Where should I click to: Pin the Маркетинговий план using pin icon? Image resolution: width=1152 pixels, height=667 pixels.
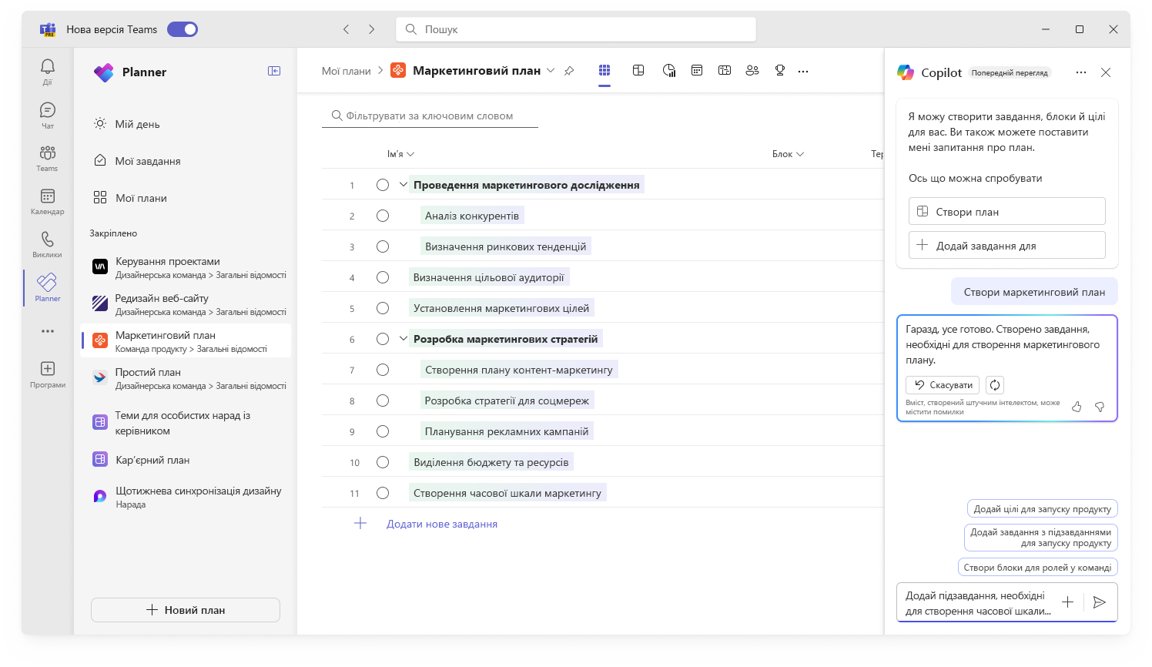(x=569, y=71)
